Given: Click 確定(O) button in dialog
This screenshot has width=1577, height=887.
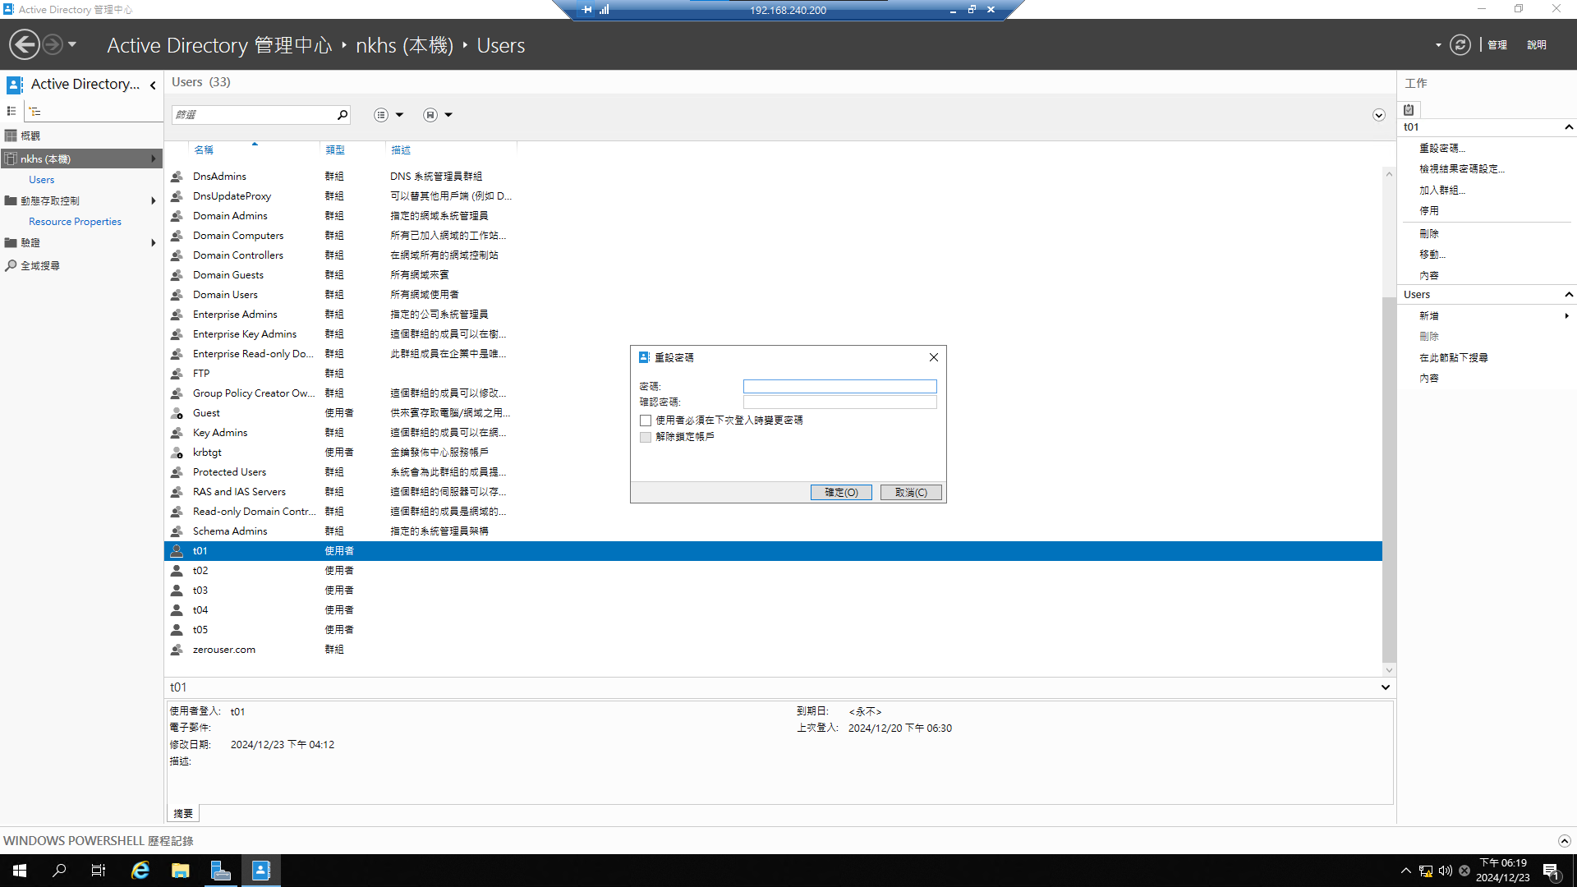Looking at the screenshot, I should pyautogui.click(x=841, y=493).
